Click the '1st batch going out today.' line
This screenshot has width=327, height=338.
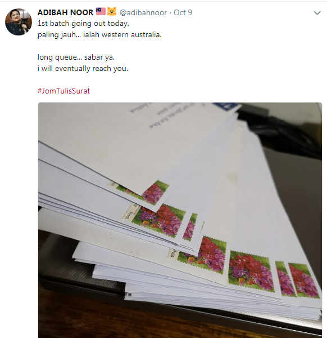tap(83, 23)
